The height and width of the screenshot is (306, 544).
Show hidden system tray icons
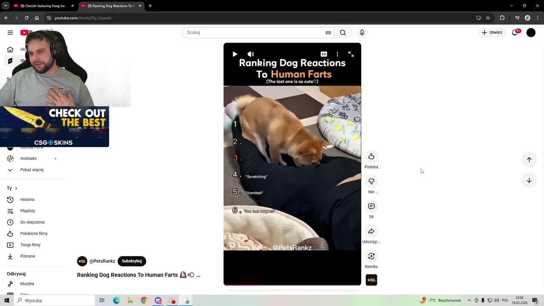click(469, 300)
